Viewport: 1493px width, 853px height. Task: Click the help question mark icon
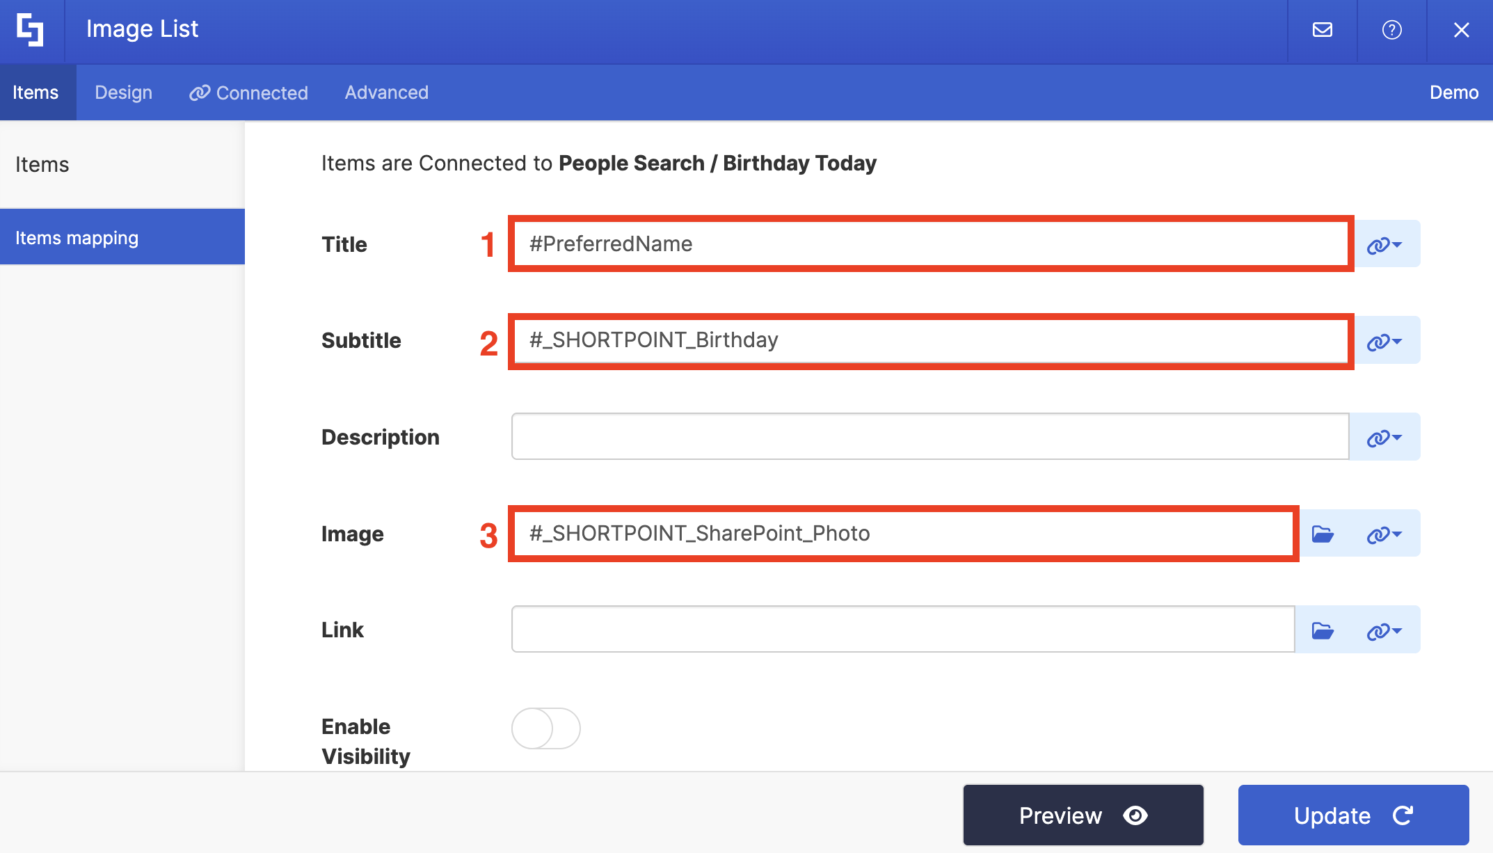click(1391, 30)
